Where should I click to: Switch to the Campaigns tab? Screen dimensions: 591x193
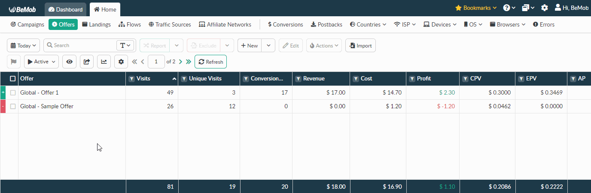(27, 24)
